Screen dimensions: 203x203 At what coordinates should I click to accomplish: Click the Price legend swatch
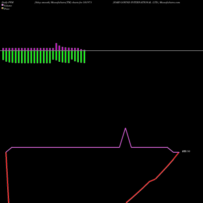2,8
